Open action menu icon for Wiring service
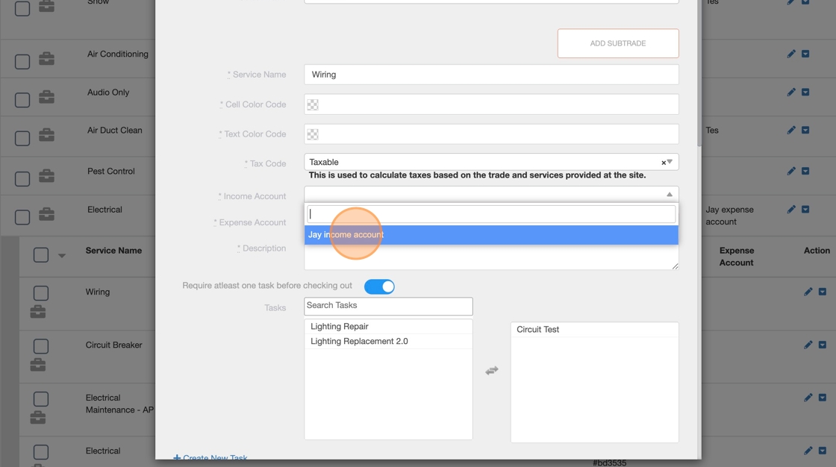 pos(823,292)
